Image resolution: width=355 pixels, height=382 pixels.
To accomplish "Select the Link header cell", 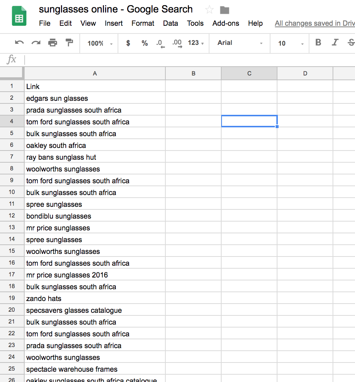I will click(95, 86).
